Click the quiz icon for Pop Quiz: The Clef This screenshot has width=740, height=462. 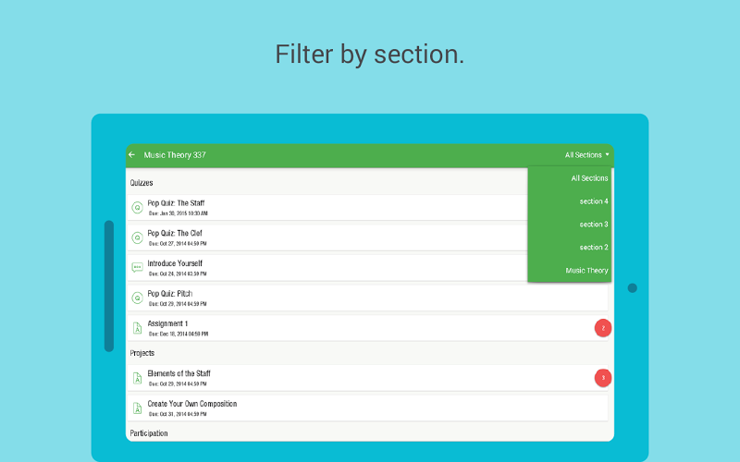(137, 237)
